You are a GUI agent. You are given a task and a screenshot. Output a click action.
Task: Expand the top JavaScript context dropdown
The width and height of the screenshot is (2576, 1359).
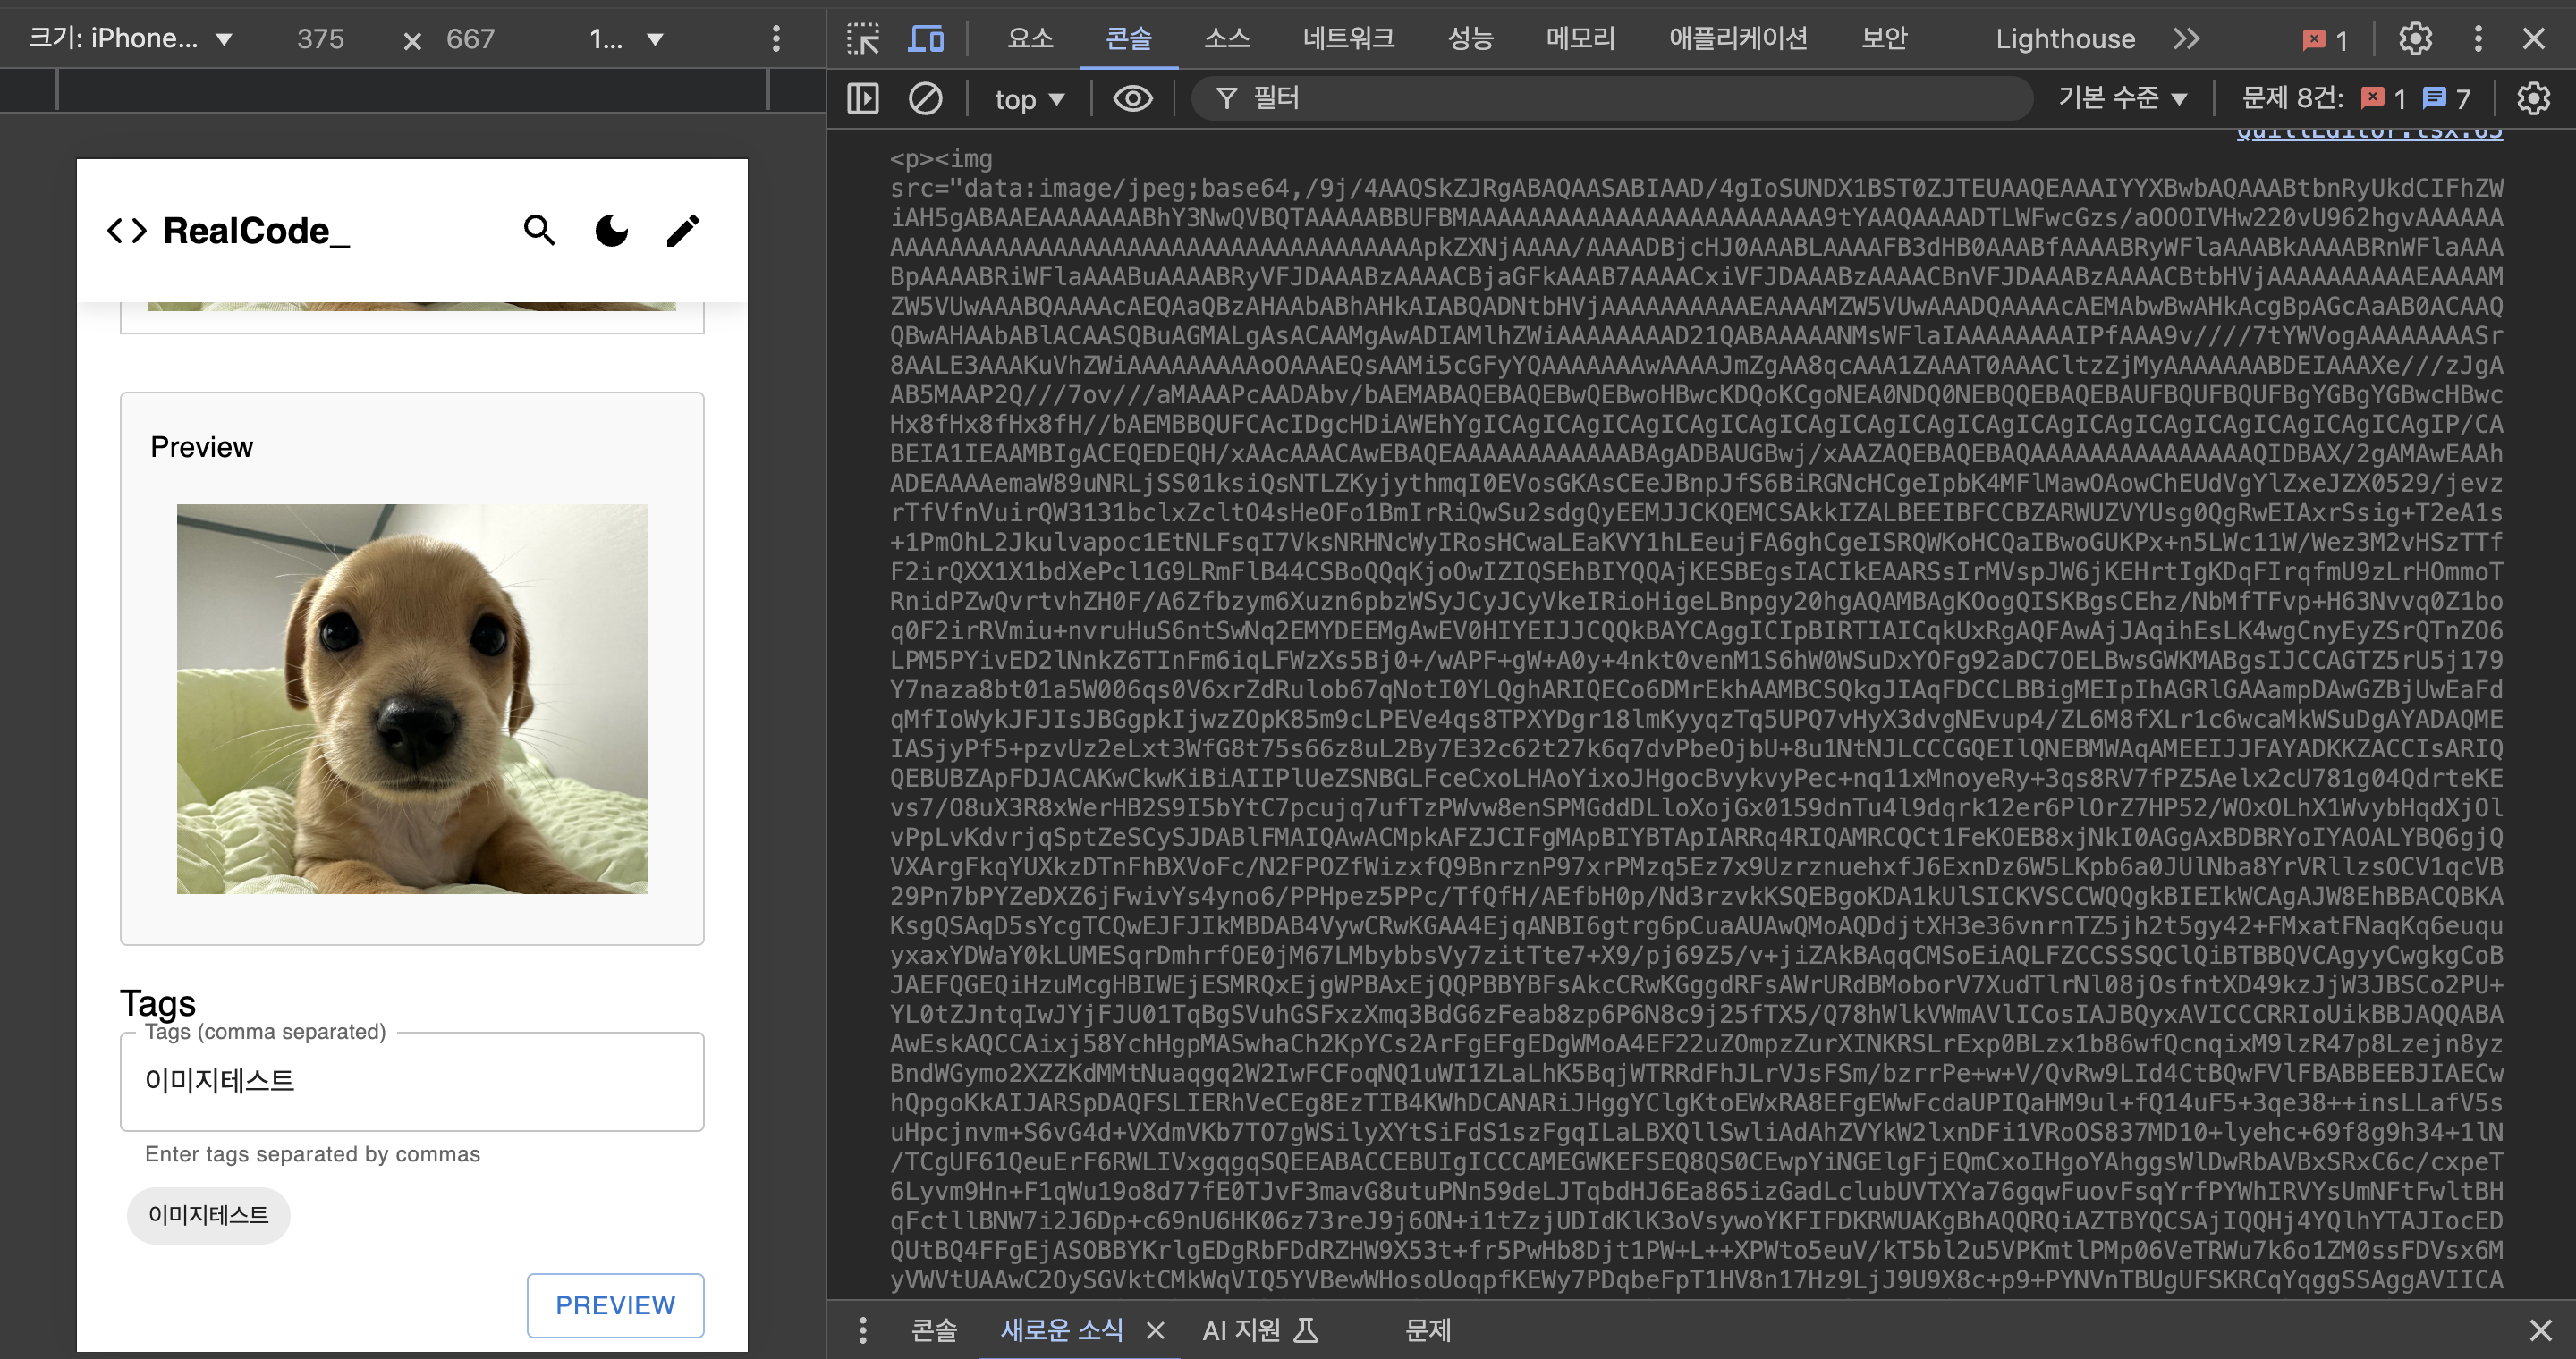[x=1029, y=99]
